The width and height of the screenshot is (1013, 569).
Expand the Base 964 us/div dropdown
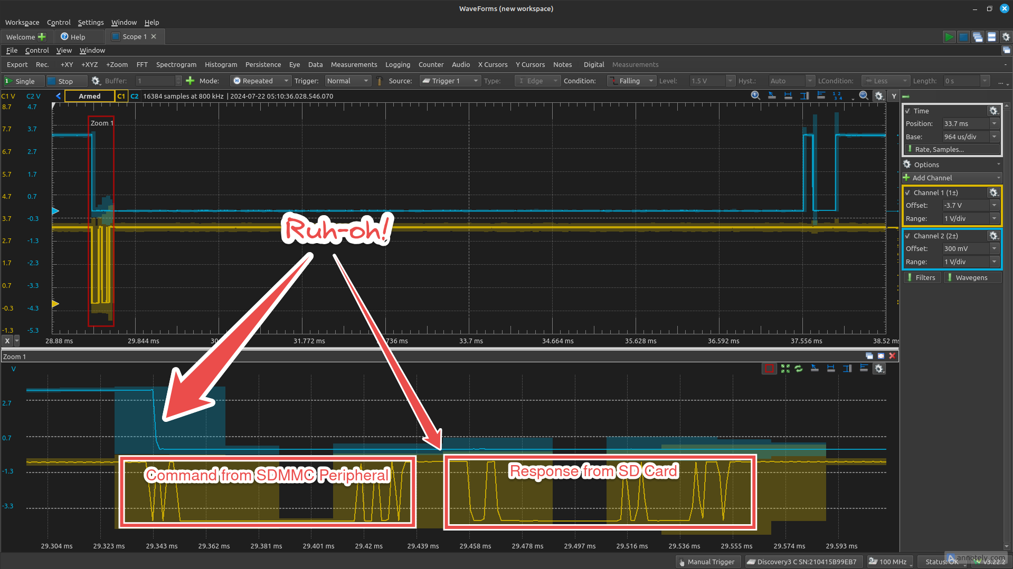994,137
